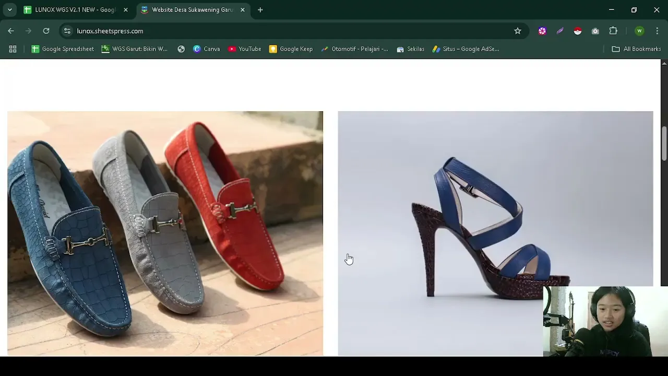Close the Website Desa Sukawening tab
This screenshot has width=668, height=376.
(x=242, y=10)
